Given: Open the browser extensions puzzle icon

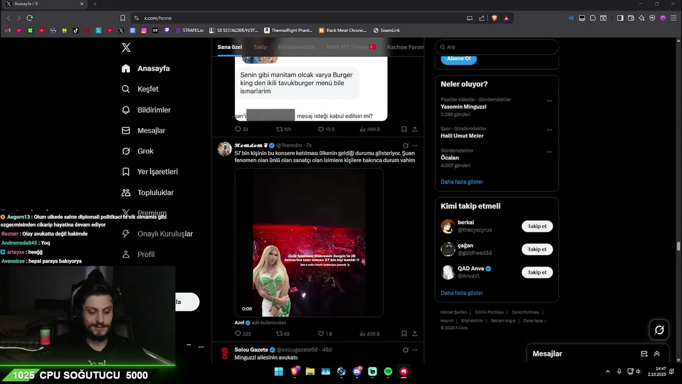Looking at the screenshot, I should pyautogui.click(x=592, y=18).
